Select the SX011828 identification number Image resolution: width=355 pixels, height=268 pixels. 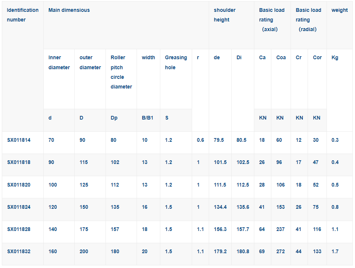(x=19, y=229)
